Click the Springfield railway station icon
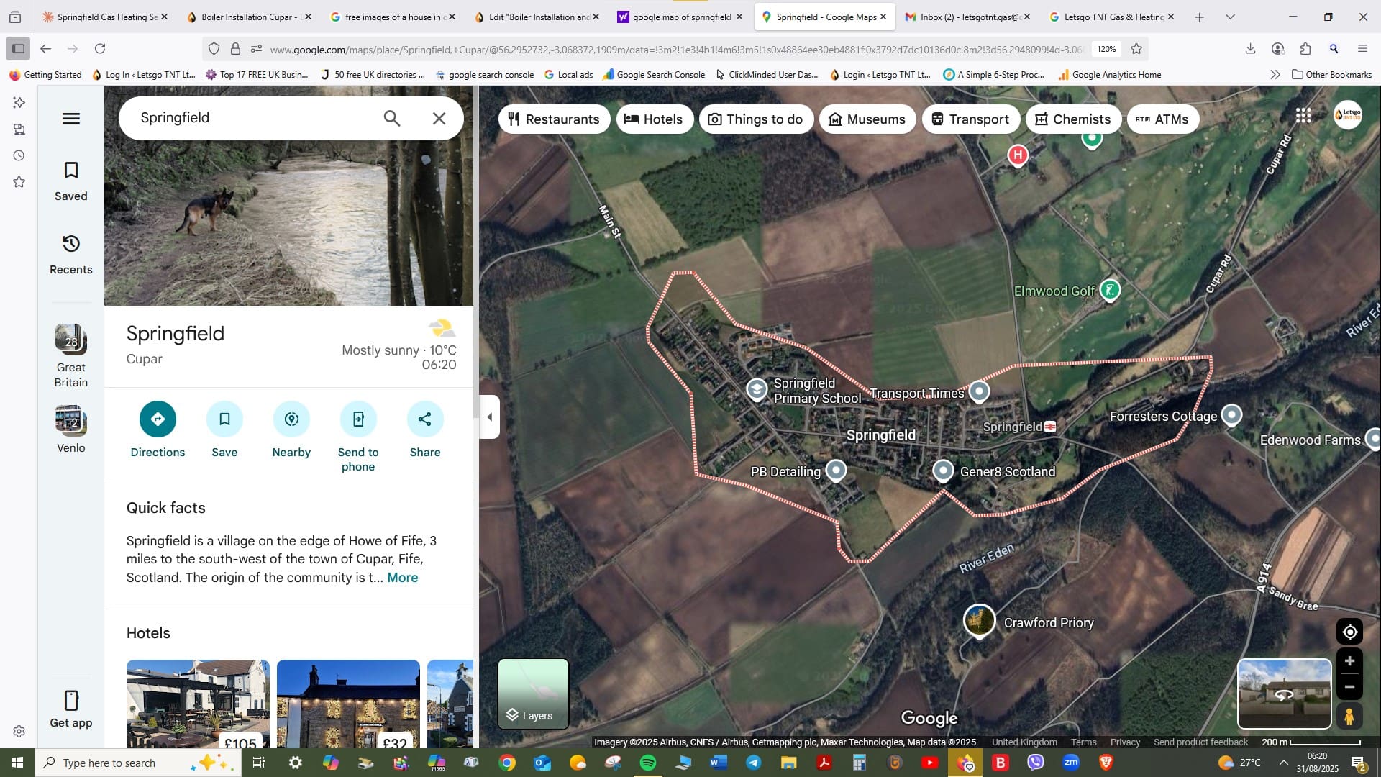1381x777 pixels. (x=1050, y=427)
